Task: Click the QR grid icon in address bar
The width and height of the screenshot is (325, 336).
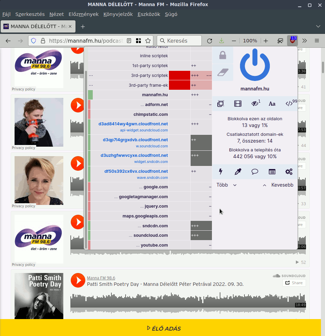Action: click(x=138, y=41)
